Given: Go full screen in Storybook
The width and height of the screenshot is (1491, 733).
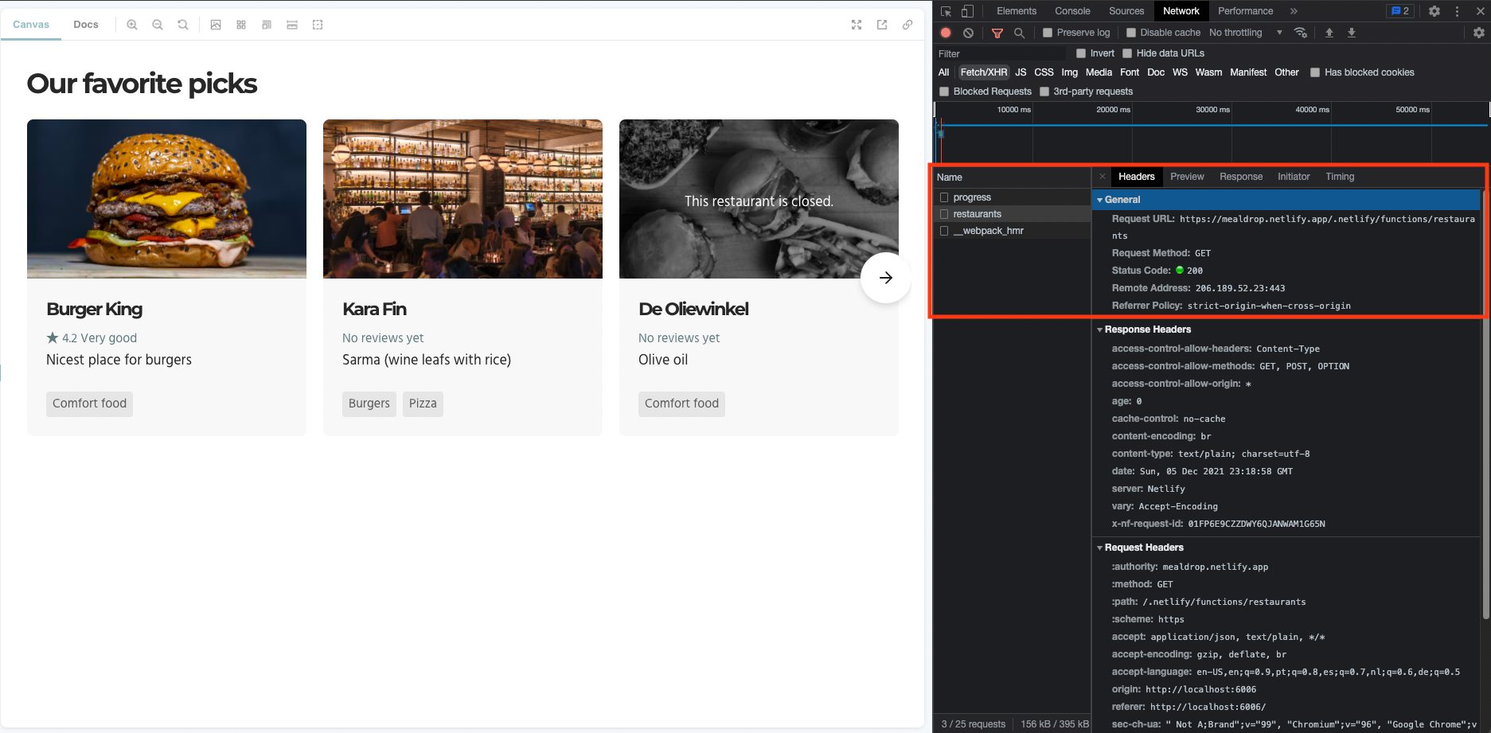Looking at the screenshot, I should [x=857, y=25].
